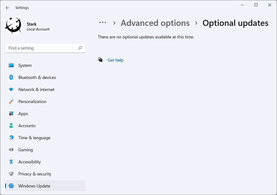The image size is (277, 195).
Task: Click the Accessibility figure icon
Action: tap(11, 162)
